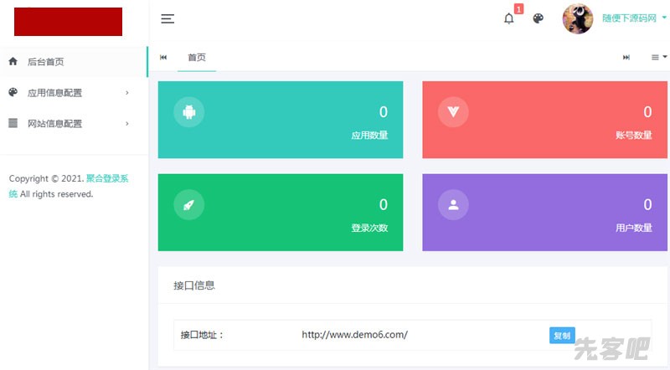Click the Android icon on 应用数量 card
Screen dimensions: 670x370
[188, 112]
